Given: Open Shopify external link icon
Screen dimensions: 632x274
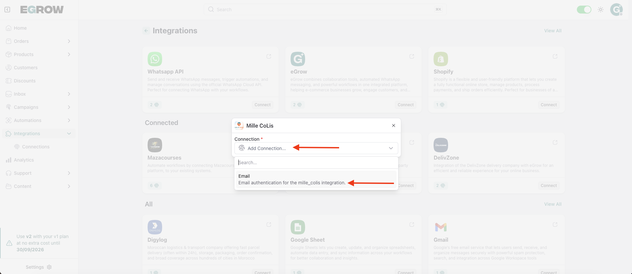Looking at the screenshot, I should (x=555, y=56).
